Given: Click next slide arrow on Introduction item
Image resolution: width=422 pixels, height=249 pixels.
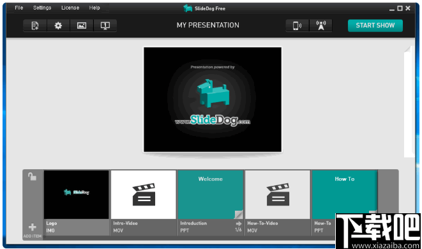Looking at the screenshot, I should coord(238,223).
